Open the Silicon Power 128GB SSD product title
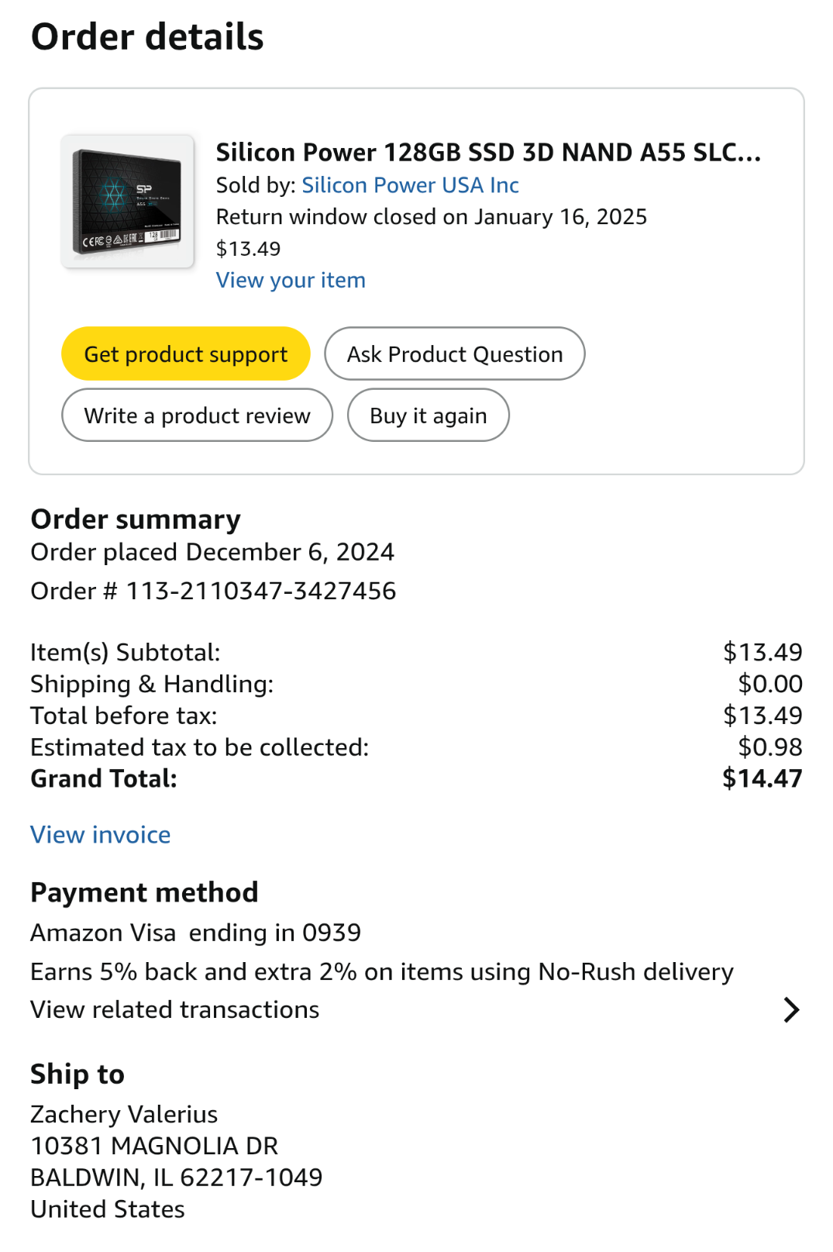The width and height of the screenshot is (833, 1252). click(x=488, y=153)
